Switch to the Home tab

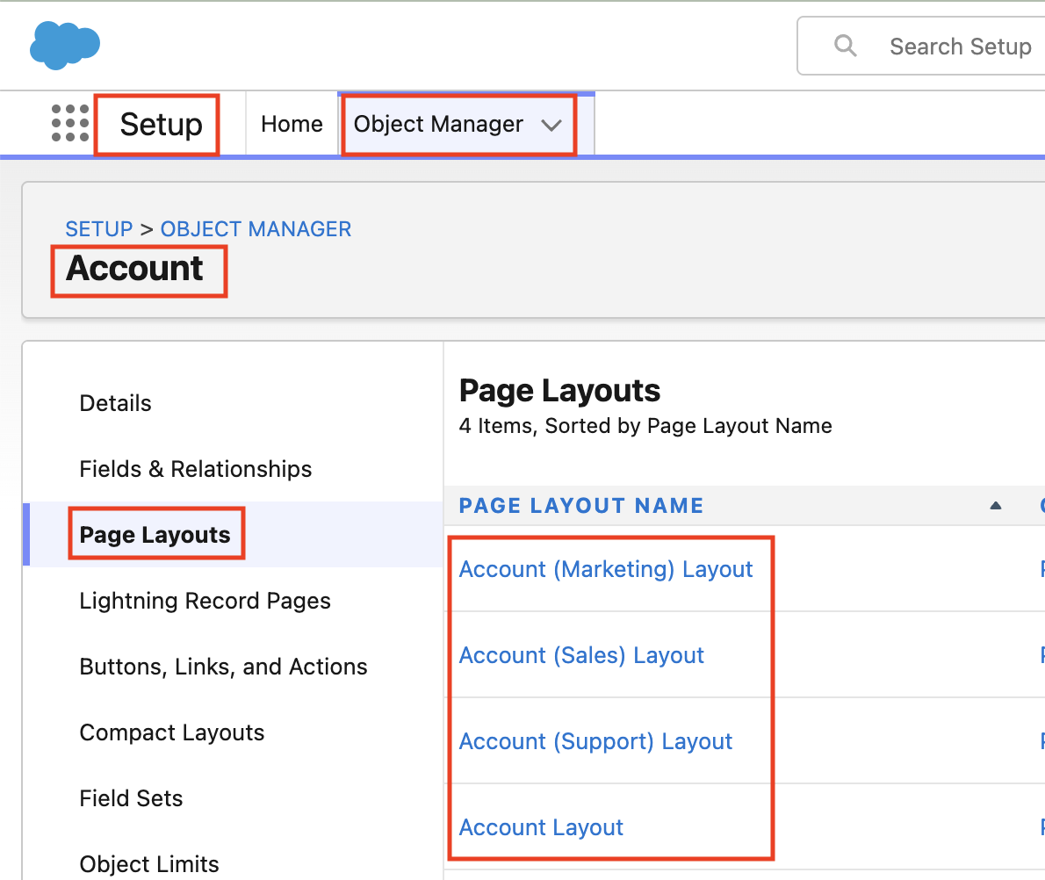(292, 125)
